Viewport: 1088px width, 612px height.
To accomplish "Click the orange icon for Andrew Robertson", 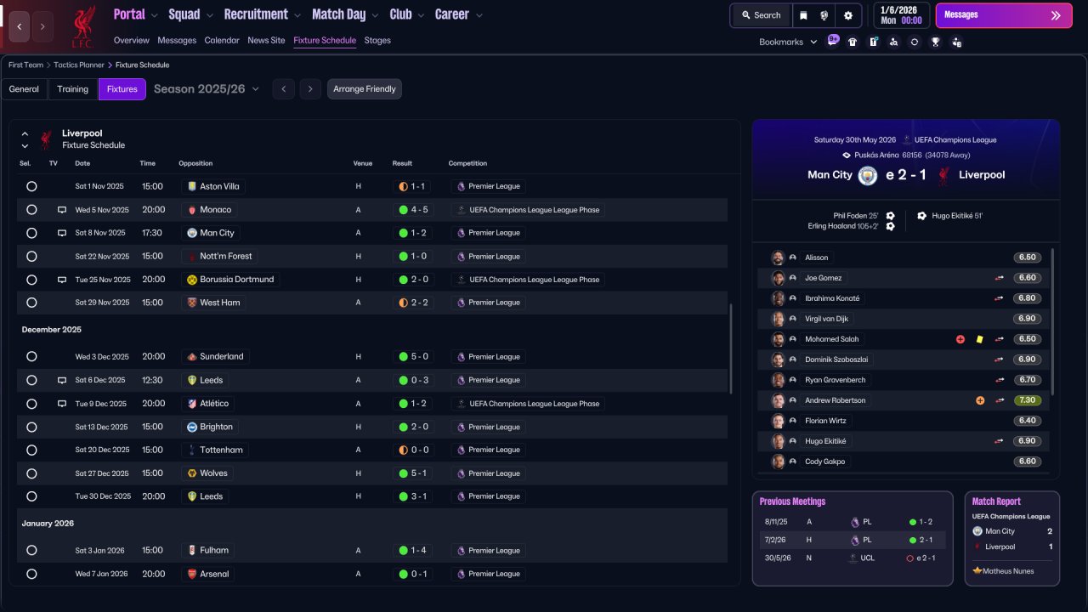I will pos(980,400).
